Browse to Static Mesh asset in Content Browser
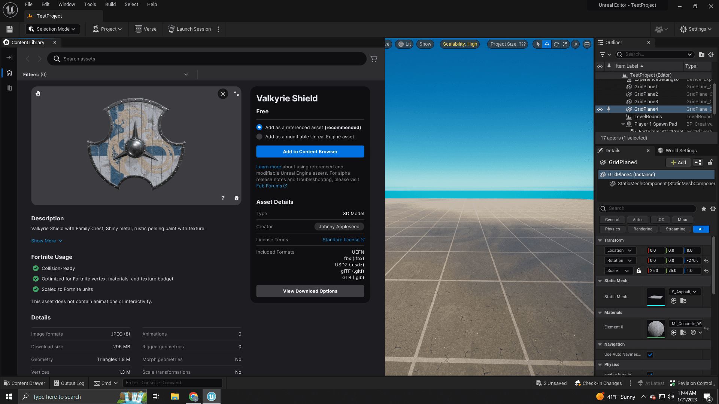The image size is (719, 404). coord(683,301)
